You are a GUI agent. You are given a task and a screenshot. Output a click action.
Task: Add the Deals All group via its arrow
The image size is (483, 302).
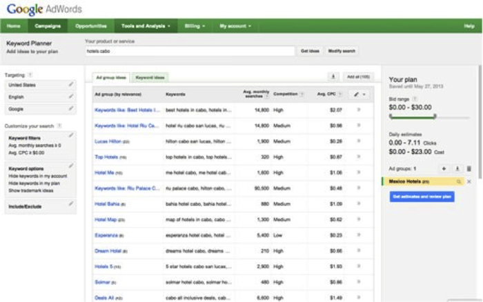359,298
